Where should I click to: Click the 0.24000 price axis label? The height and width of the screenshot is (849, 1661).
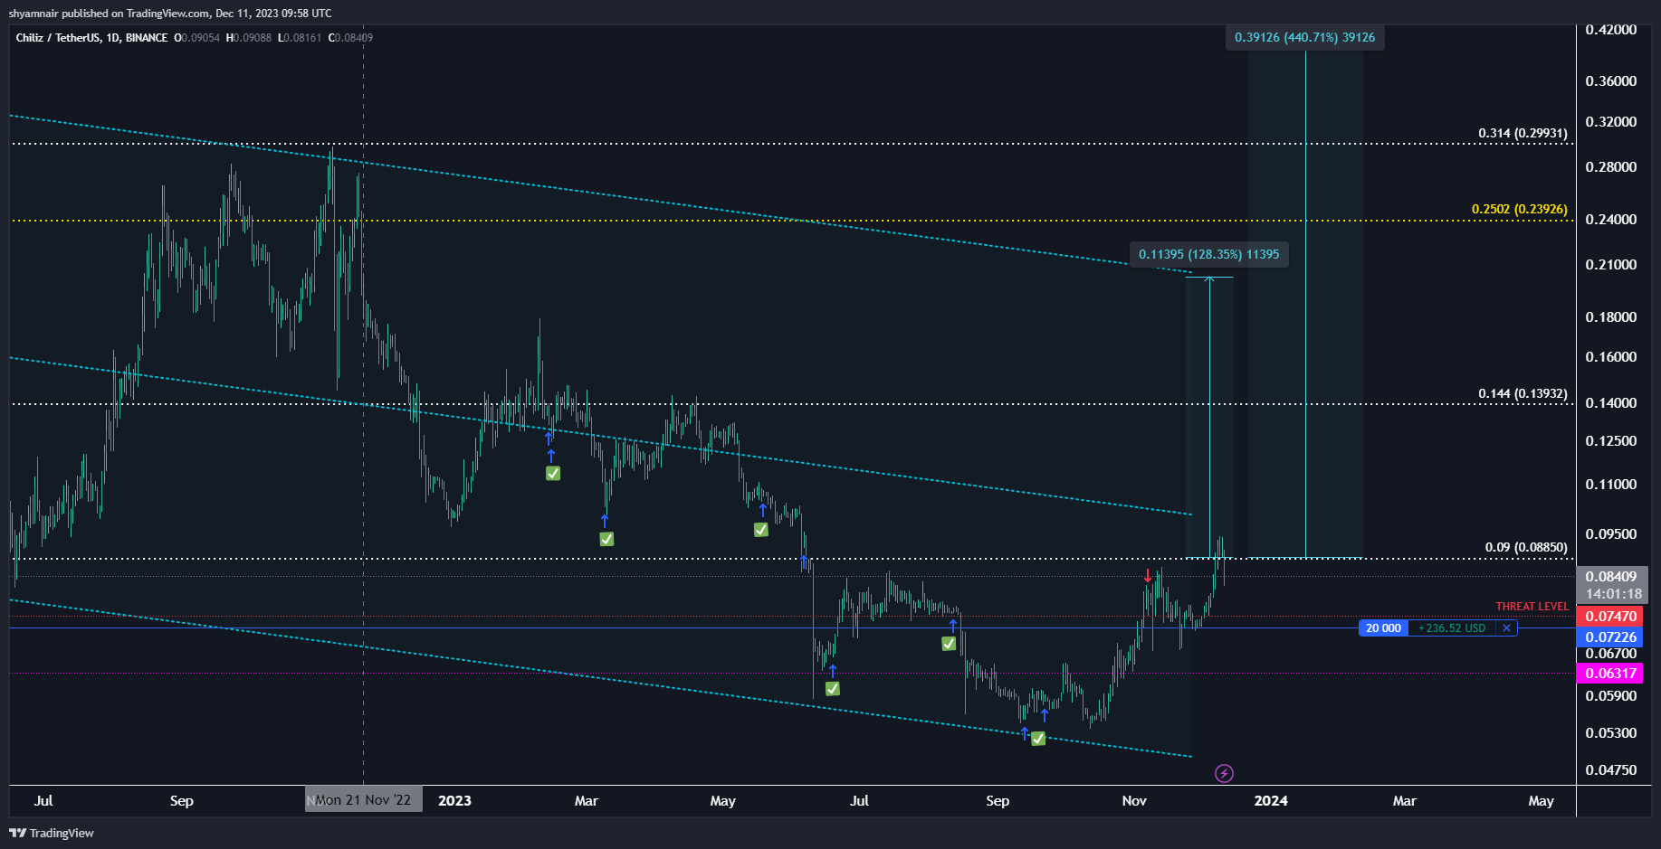[1611, 219]
